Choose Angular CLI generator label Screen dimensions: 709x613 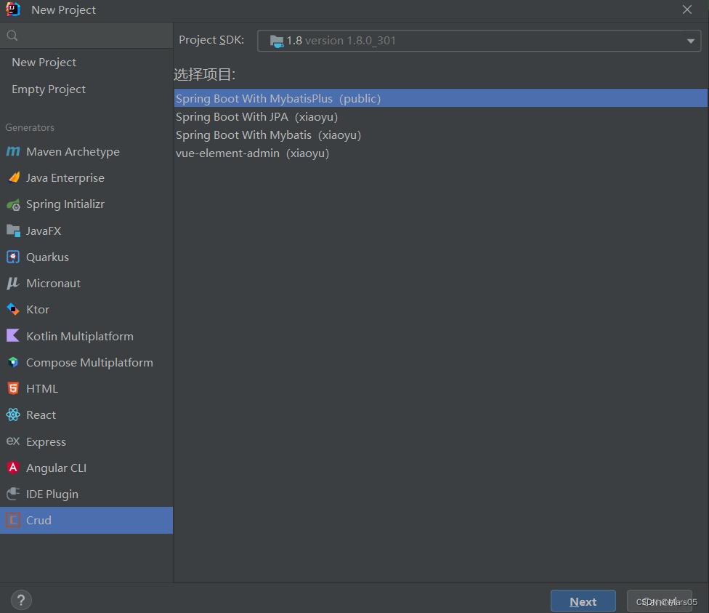[56, 468]
